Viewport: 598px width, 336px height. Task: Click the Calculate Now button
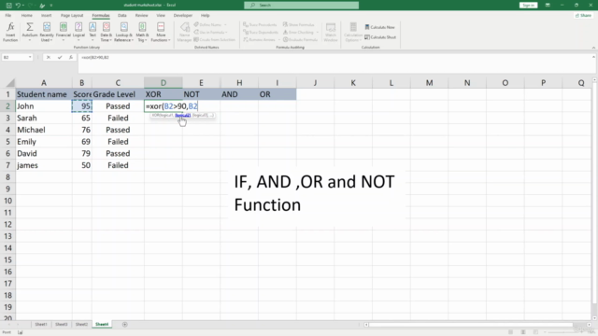(379, 27)
